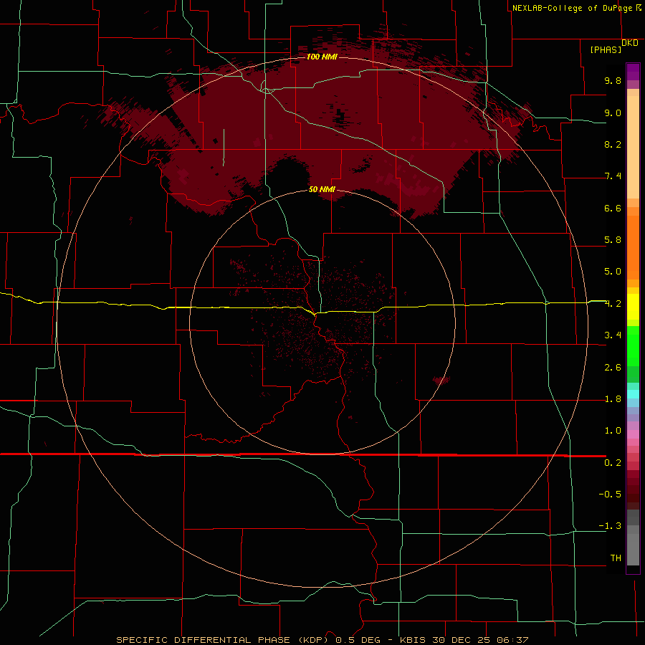Pick the pink segment of the color bar

(x=633, y=434)
